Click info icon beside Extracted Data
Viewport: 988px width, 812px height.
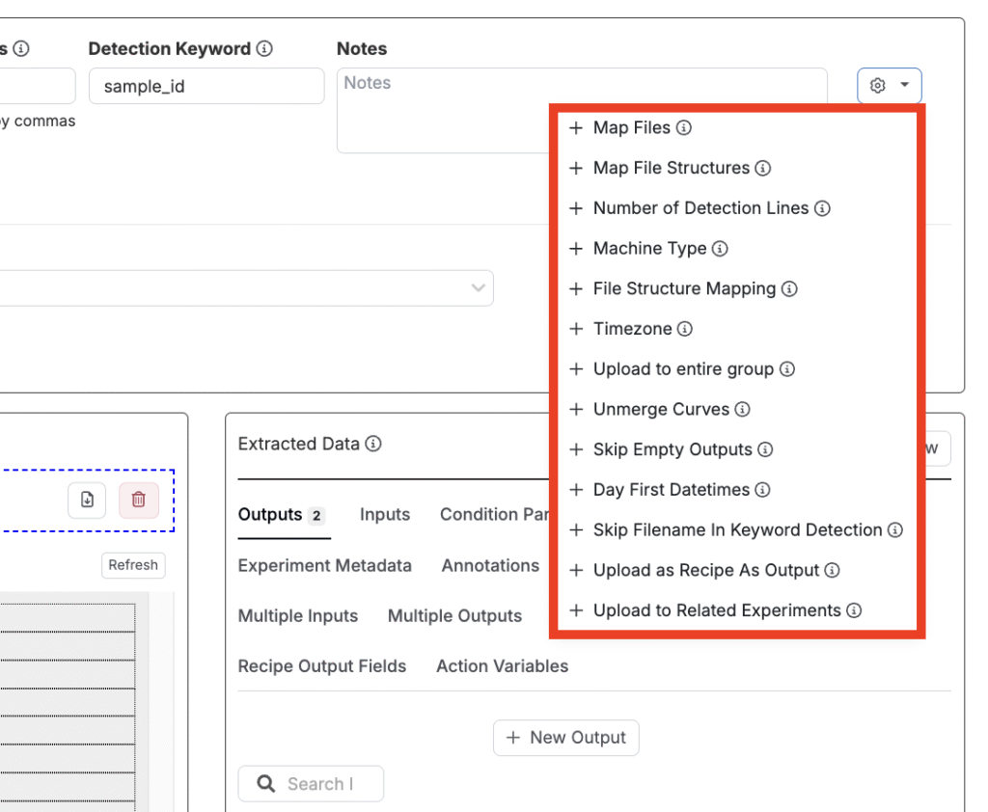pos(373,445)
